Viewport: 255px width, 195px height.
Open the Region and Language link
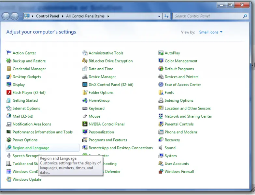click(x=31, y=148)
